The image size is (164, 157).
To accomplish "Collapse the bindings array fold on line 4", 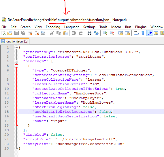I will pos(16,61).
